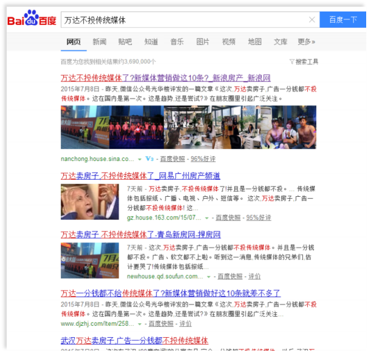The image size is (368, 353).
Task: Open 搜索工具 filter options
Action: coord(304,62)
